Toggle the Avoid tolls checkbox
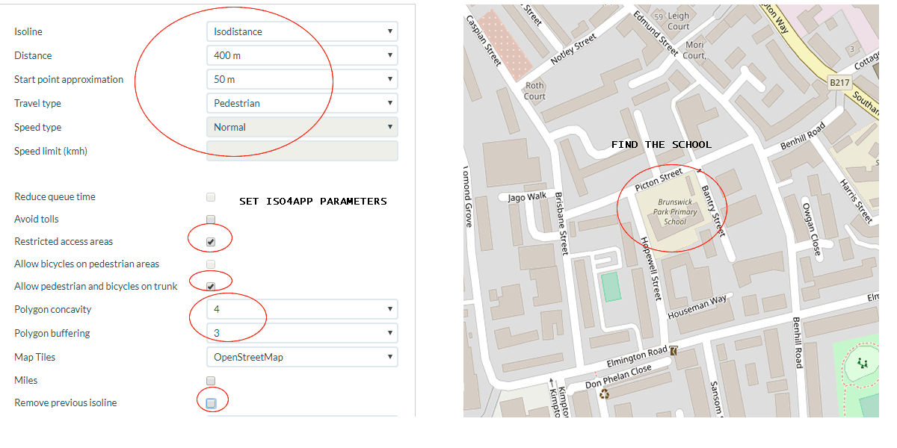This screenshot has width=897, height=448. click(211, 220)
